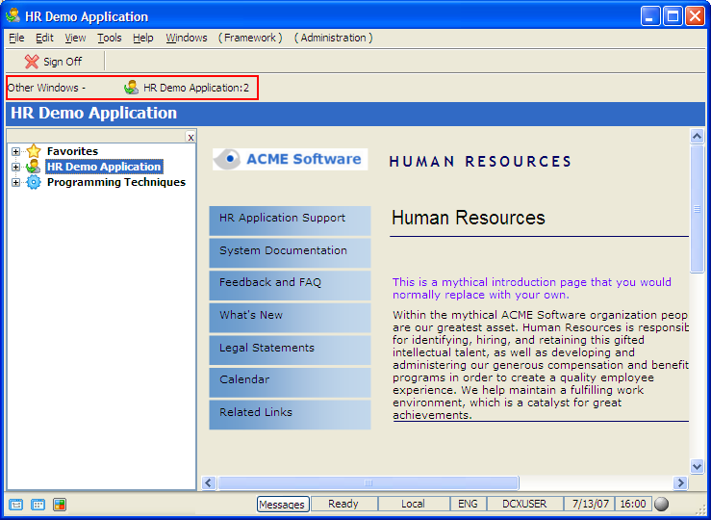
Task: Click the Sign Off text label
Action: point(63,62)
